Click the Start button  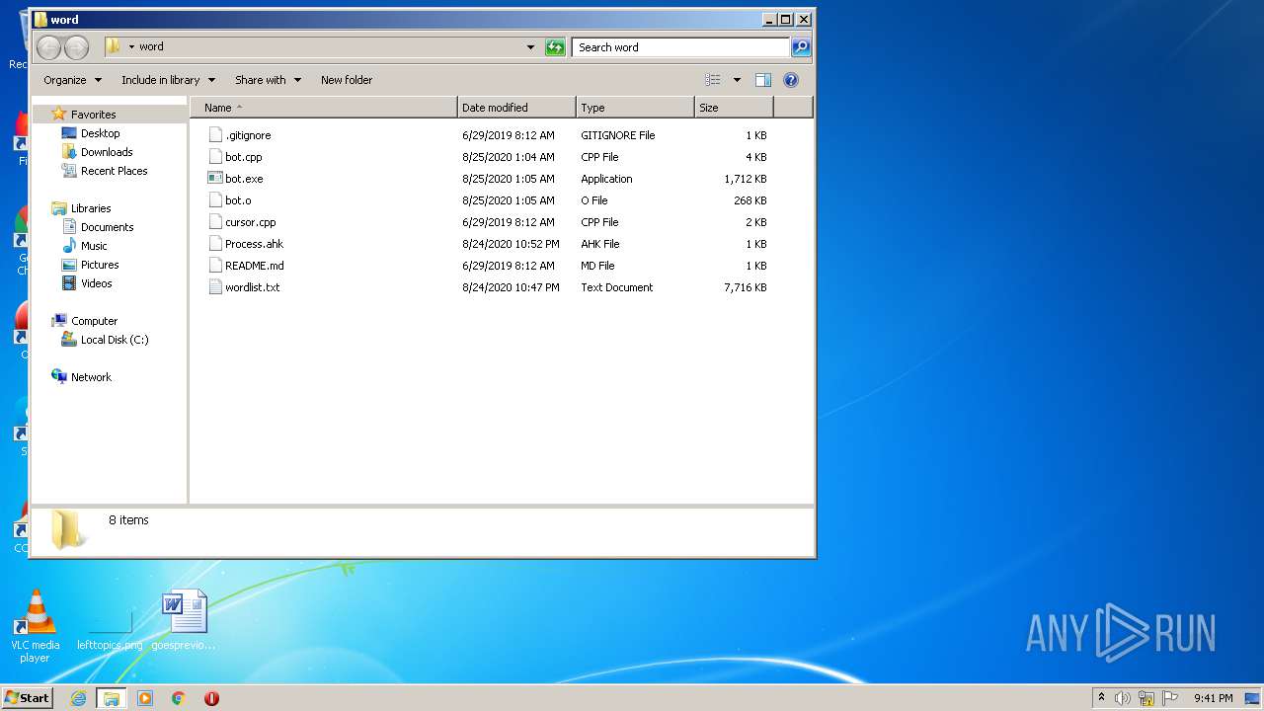point(27,698)
